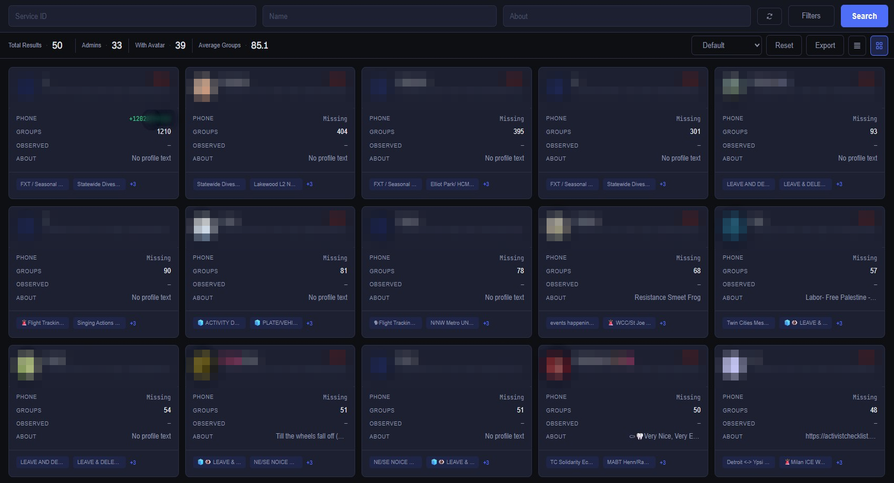Open avatar on the 81-groups card
This screenshot has height=483, width=894.
(x=202, y=226)
